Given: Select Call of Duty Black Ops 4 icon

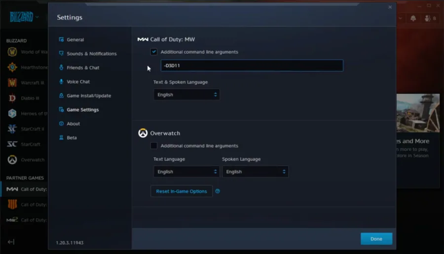Looking at the screenshot, I should (12, 205).
